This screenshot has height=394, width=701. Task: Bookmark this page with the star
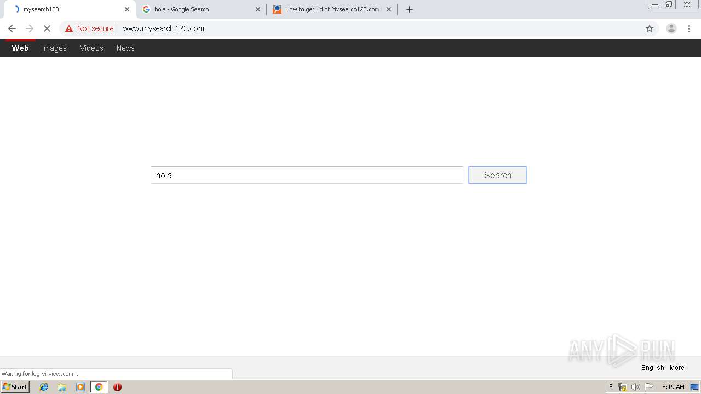pos(650,28)
